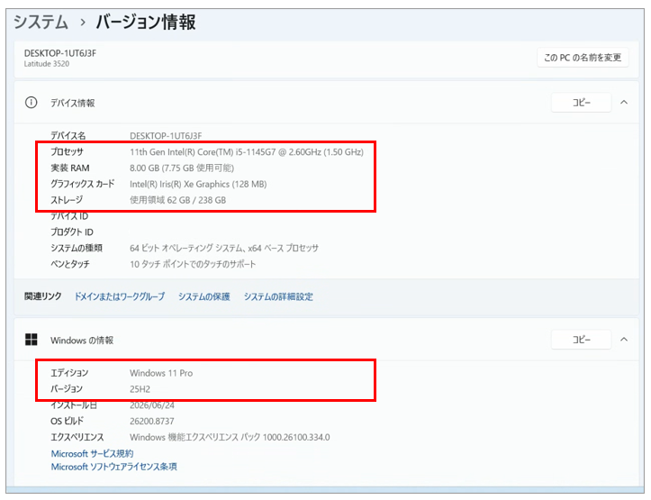Select デバイス名 label
The height and width of the screenshot is (500, 651).
click(68, 136)
